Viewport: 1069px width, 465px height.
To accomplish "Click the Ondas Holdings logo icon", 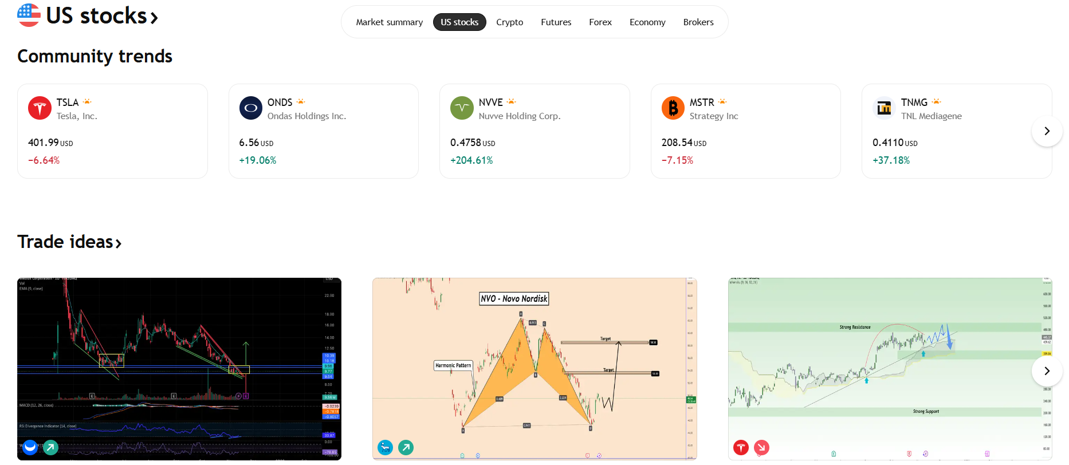I will point(250,108).
